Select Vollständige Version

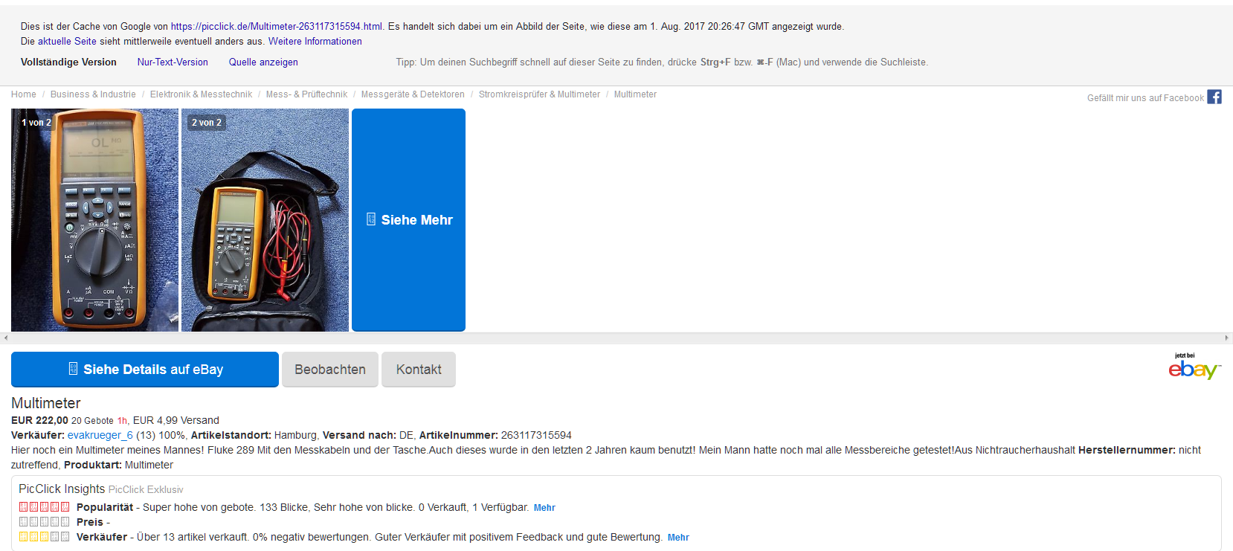tap(68, 62)
